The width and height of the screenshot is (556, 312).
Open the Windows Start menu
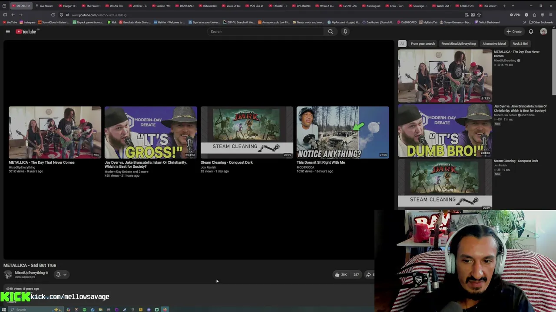[4, 309]
